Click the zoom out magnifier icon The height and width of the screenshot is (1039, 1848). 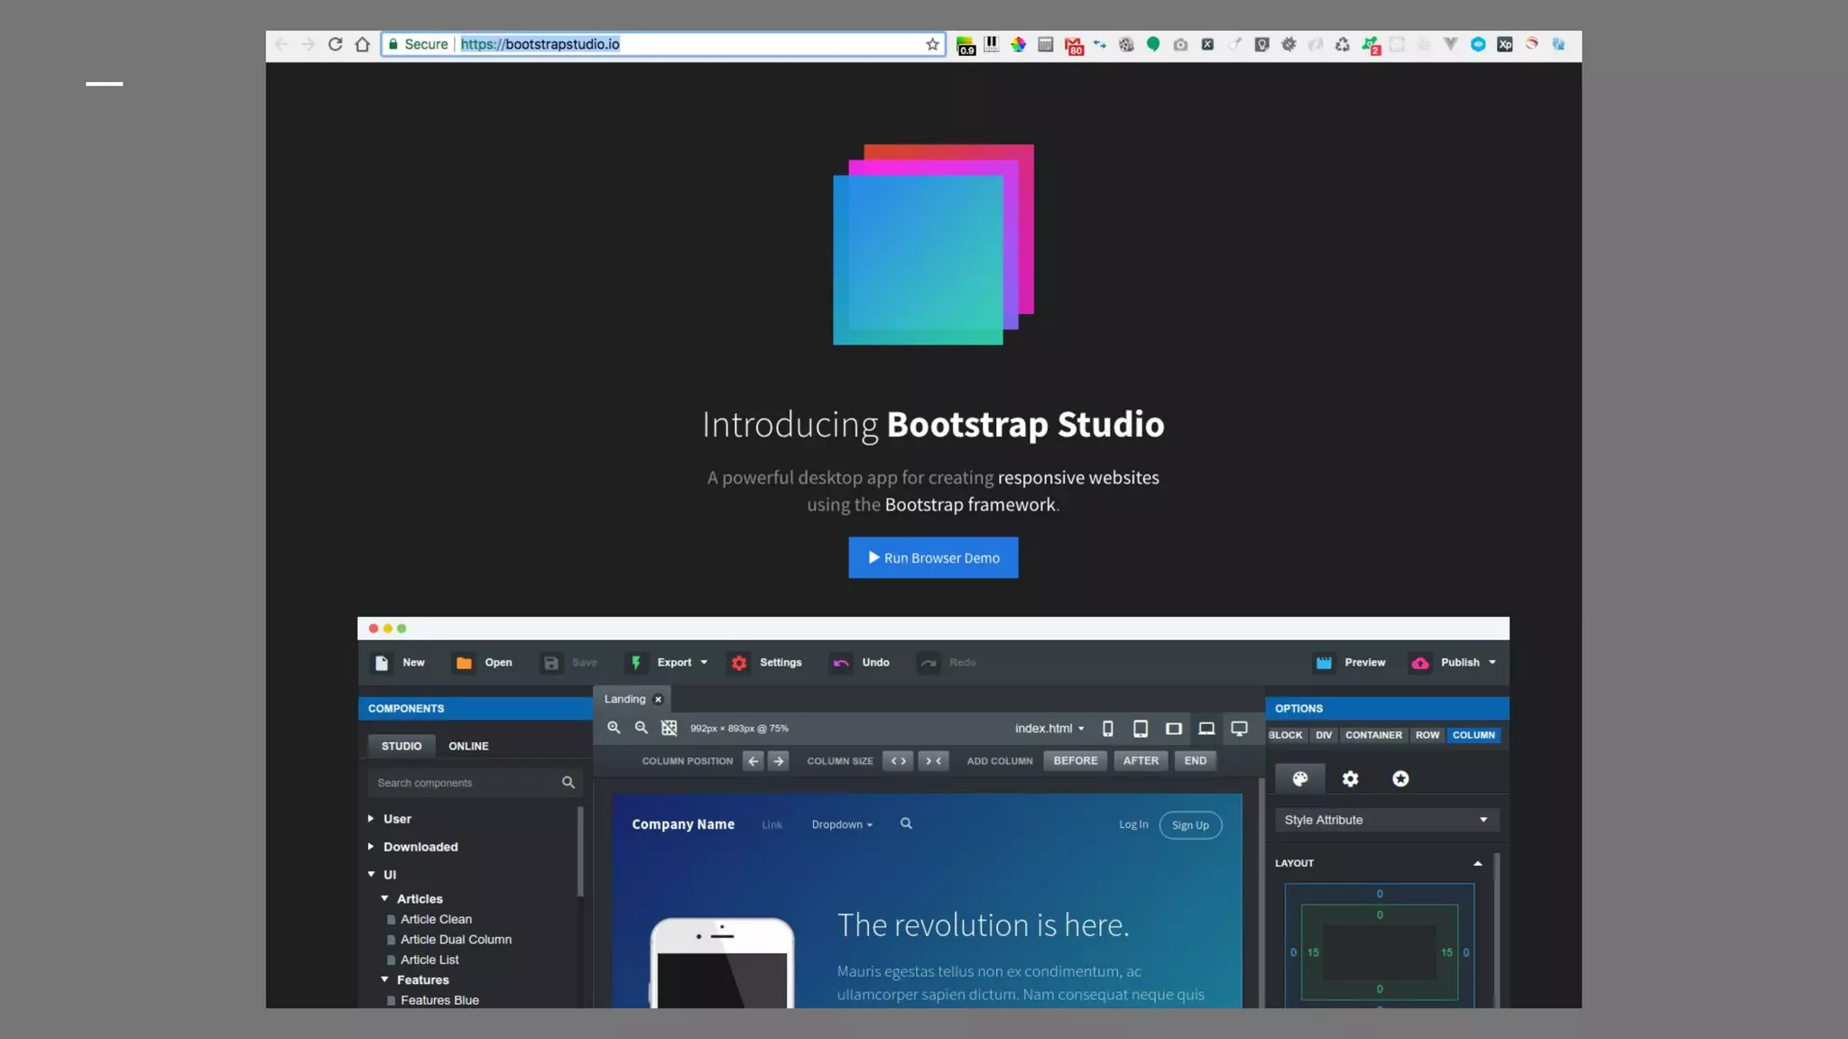coord(642,728)
